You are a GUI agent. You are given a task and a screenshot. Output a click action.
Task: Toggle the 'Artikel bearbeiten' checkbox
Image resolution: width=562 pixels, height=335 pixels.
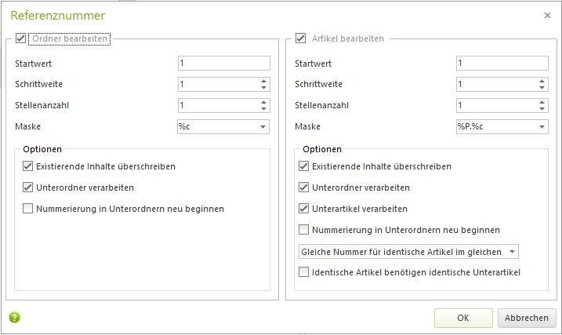pyautogui.click(x=300, y=38)
